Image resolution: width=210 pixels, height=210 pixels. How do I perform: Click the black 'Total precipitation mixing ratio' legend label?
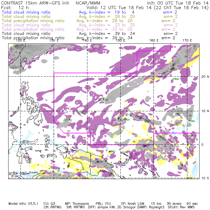[33, 38]
